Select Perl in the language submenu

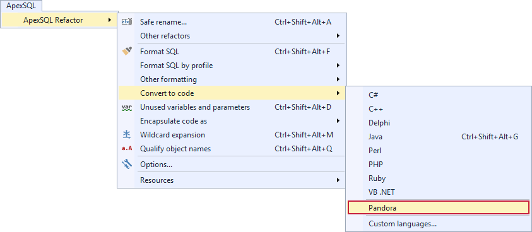(x=439, y=150)
